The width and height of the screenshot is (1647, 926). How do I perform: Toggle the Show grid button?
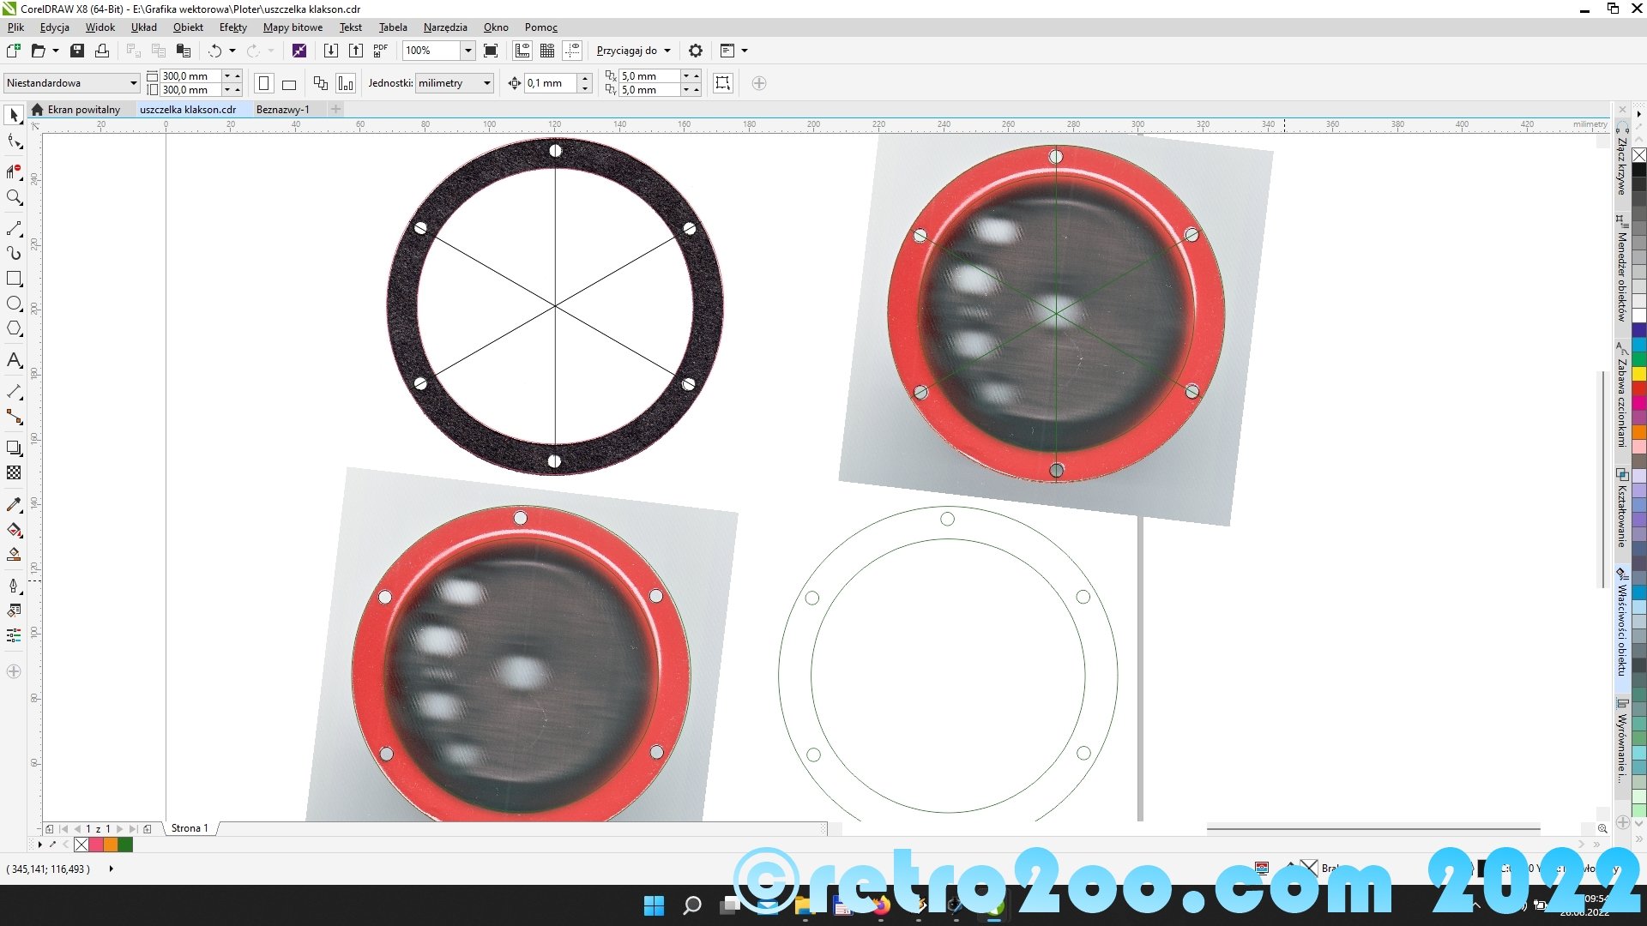pos(547,51)
